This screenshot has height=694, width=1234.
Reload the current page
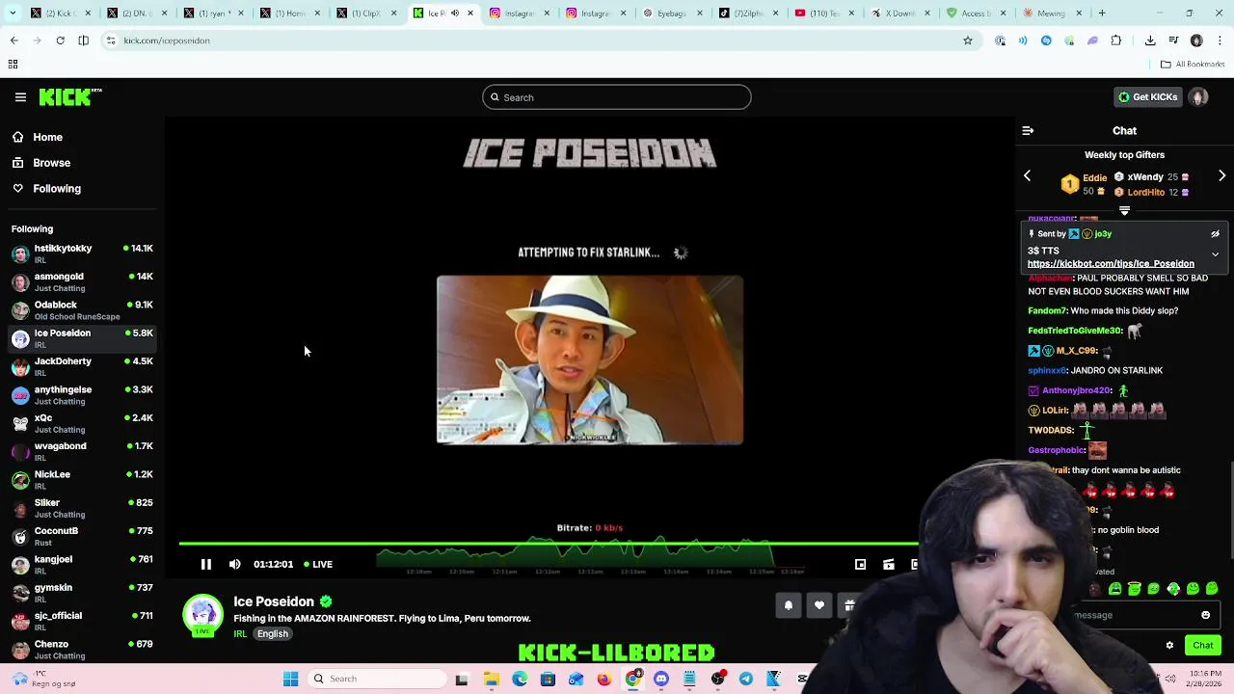coord(60,40)
